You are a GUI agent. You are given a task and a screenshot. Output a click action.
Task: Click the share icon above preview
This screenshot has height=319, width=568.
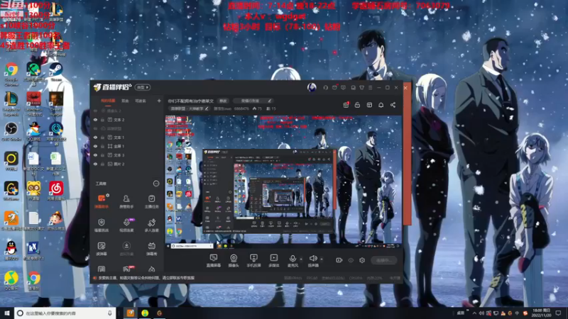(x=393, y=105)
